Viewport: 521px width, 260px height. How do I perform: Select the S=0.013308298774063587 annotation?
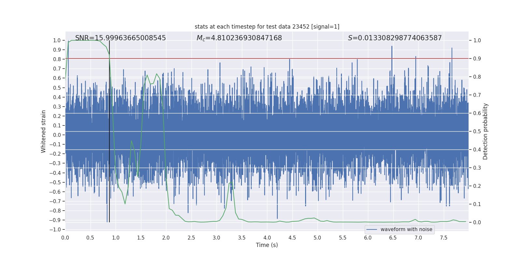tap(395, 38)
